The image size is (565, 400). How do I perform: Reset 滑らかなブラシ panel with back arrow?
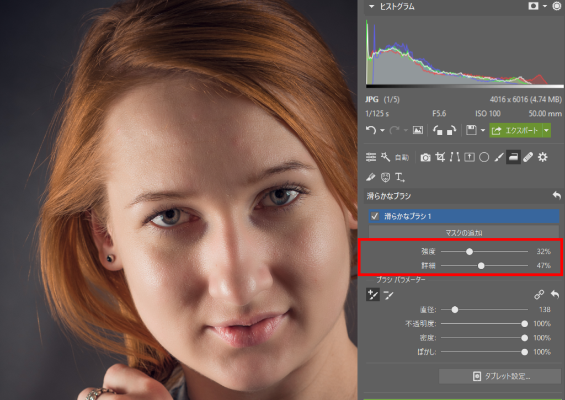(557, 196)
